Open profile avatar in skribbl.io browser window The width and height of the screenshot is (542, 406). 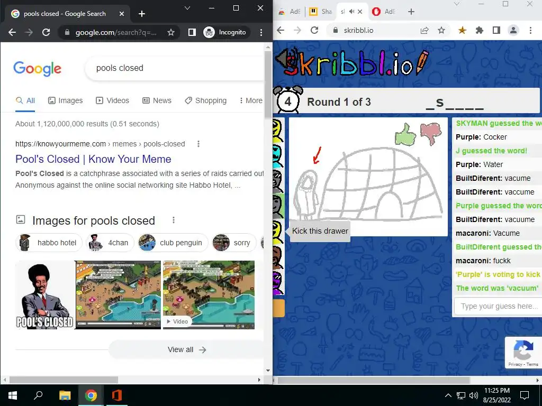click(513, 30)
